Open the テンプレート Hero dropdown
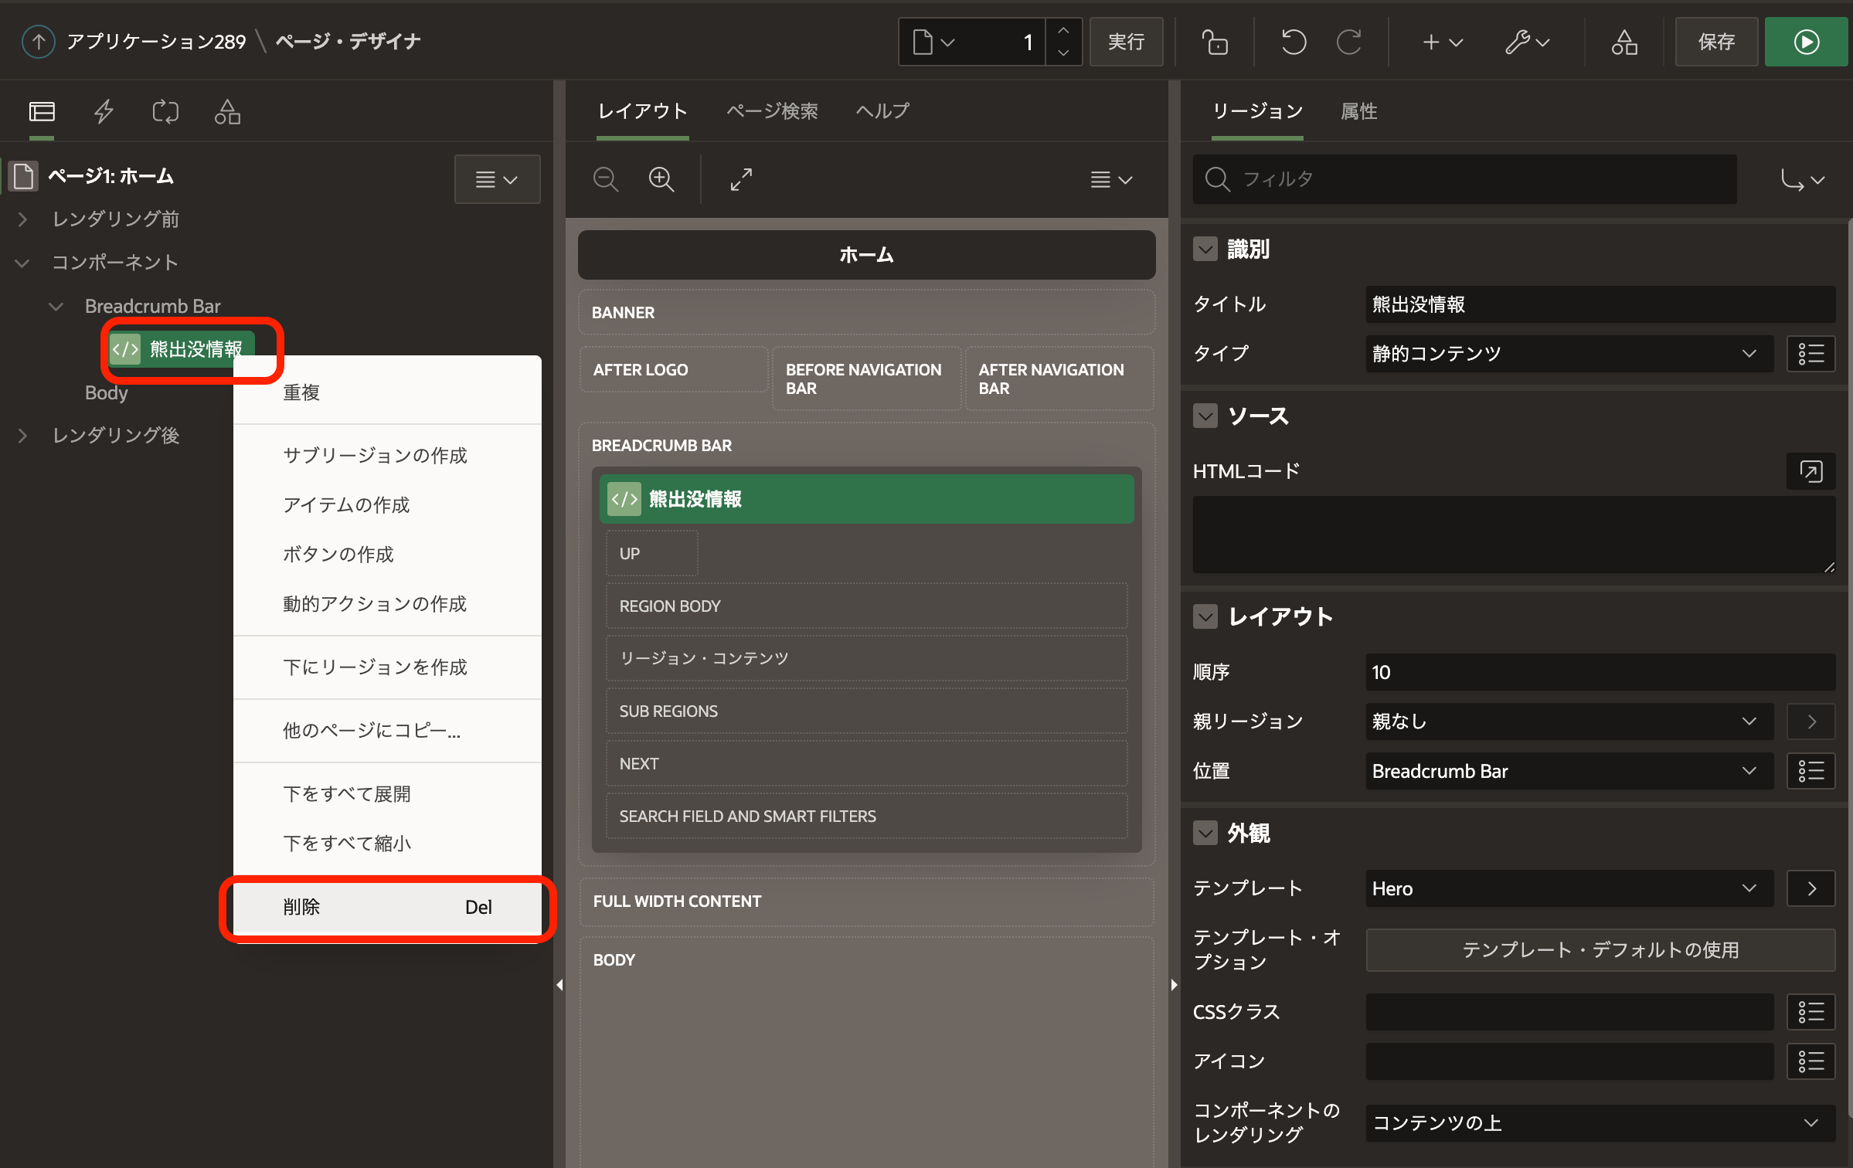Screen dimensions: 1853x1168 coord(1569,888)
